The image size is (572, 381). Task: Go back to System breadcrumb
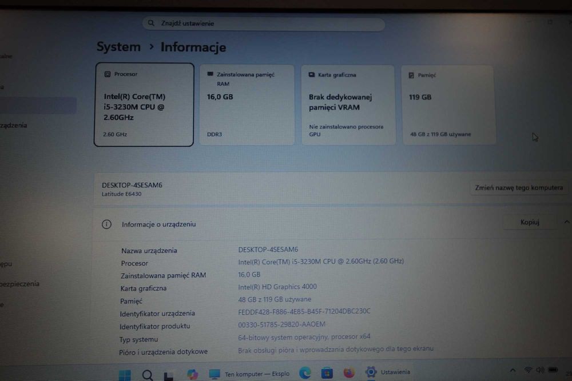click(118, 47)
